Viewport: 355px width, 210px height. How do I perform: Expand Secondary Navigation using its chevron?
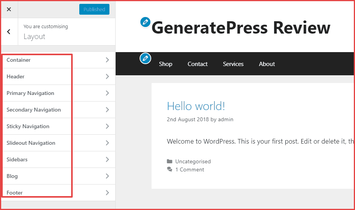coord(108,110)
